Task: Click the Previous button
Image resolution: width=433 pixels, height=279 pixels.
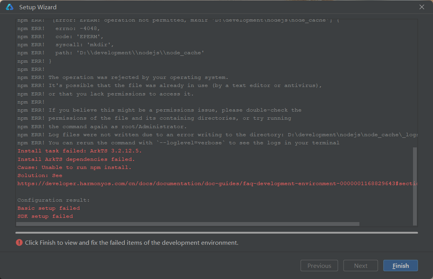Action: 319,266
